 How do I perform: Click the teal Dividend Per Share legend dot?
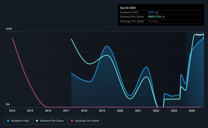37,121
